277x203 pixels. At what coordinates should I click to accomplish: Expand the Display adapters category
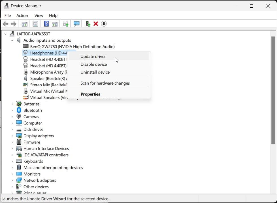pos(12,136)
